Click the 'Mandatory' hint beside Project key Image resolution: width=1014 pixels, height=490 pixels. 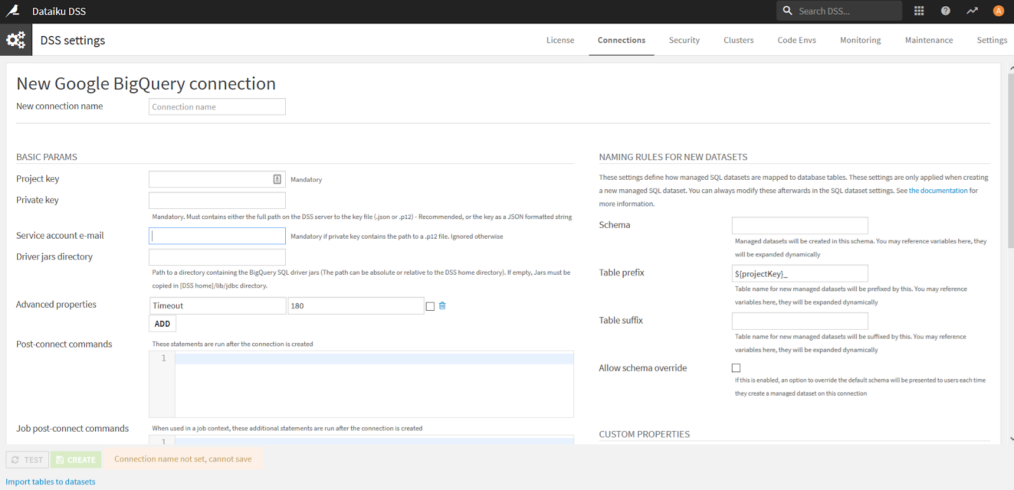pos(306,180)
